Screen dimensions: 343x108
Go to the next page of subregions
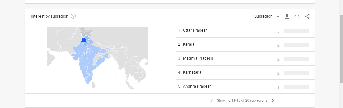pos(273,101)
